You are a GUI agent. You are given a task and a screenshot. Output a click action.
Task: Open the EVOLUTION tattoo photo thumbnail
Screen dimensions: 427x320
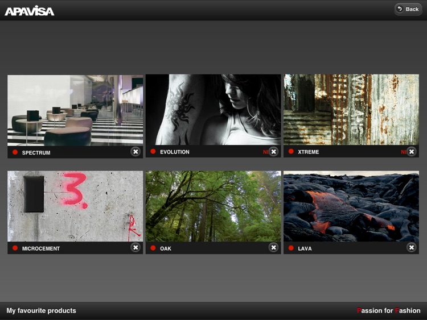[213, 110]
